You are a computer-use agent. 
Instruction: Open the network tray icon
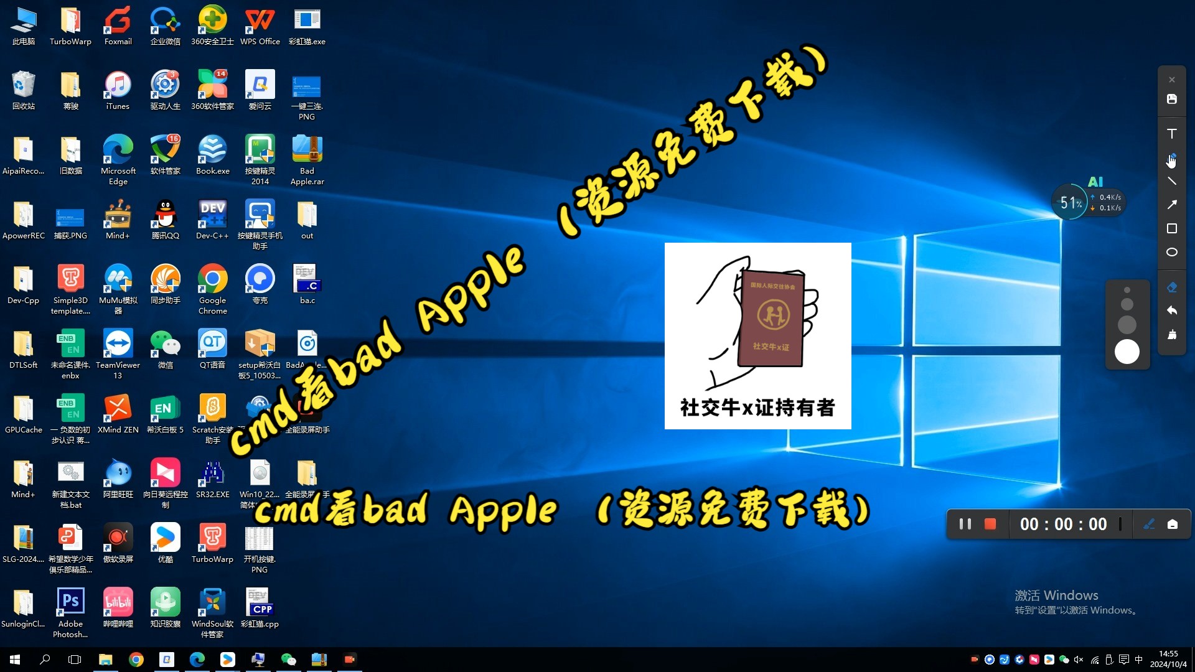coord(1095,660)
